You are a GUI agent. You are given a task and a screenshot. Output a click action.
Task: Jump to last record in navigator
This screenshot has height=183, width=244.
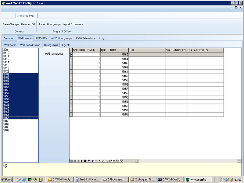coord(89,161)
